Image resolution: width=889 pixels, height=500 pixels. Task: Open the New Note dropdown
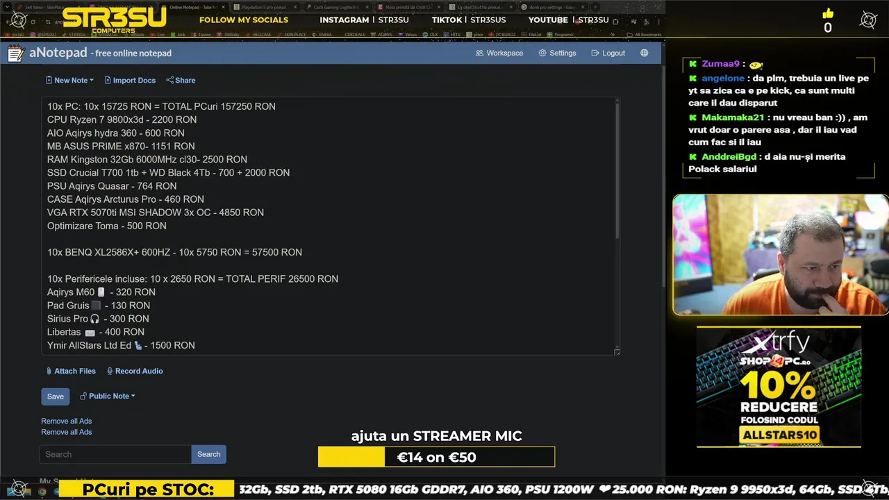pyautogui.click(x=69, y=81)
